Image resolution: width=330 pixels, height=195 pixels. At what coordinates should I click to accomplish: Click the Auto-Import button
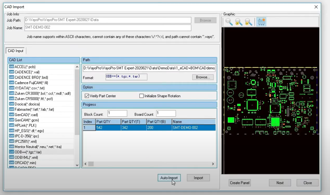coord(169,178)
